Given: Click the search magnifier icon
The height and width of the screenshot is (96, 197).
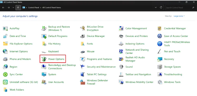Looking at the screenshot, I should point(193,8).
